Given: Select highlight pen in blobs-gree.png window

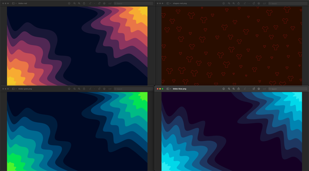Looking at the screenshot, I should click(90, 89).
